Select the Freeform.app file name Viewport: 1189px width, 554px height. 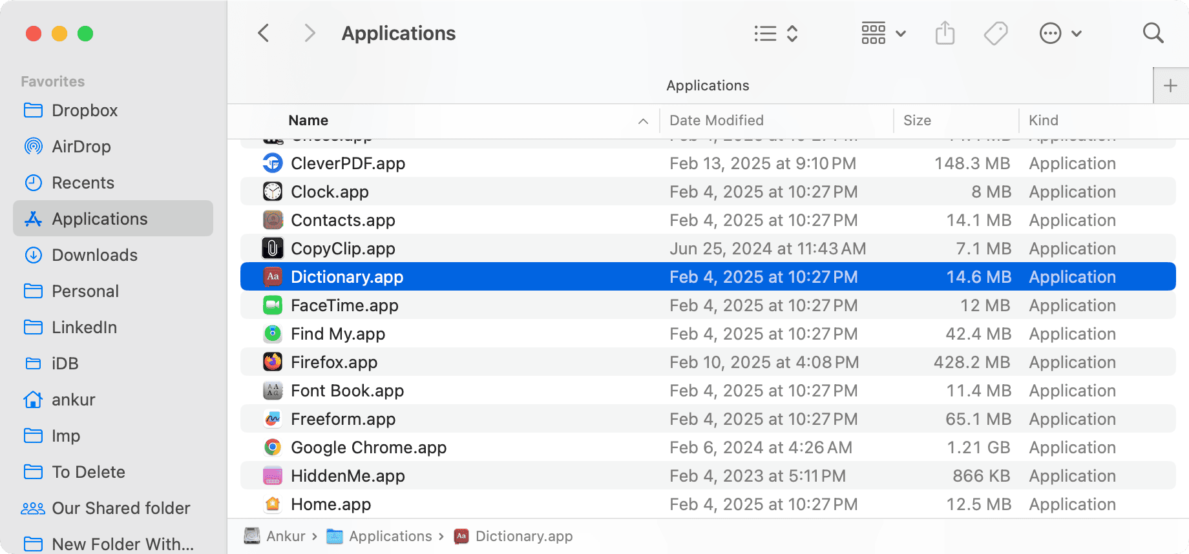click(x=343, y=419)
